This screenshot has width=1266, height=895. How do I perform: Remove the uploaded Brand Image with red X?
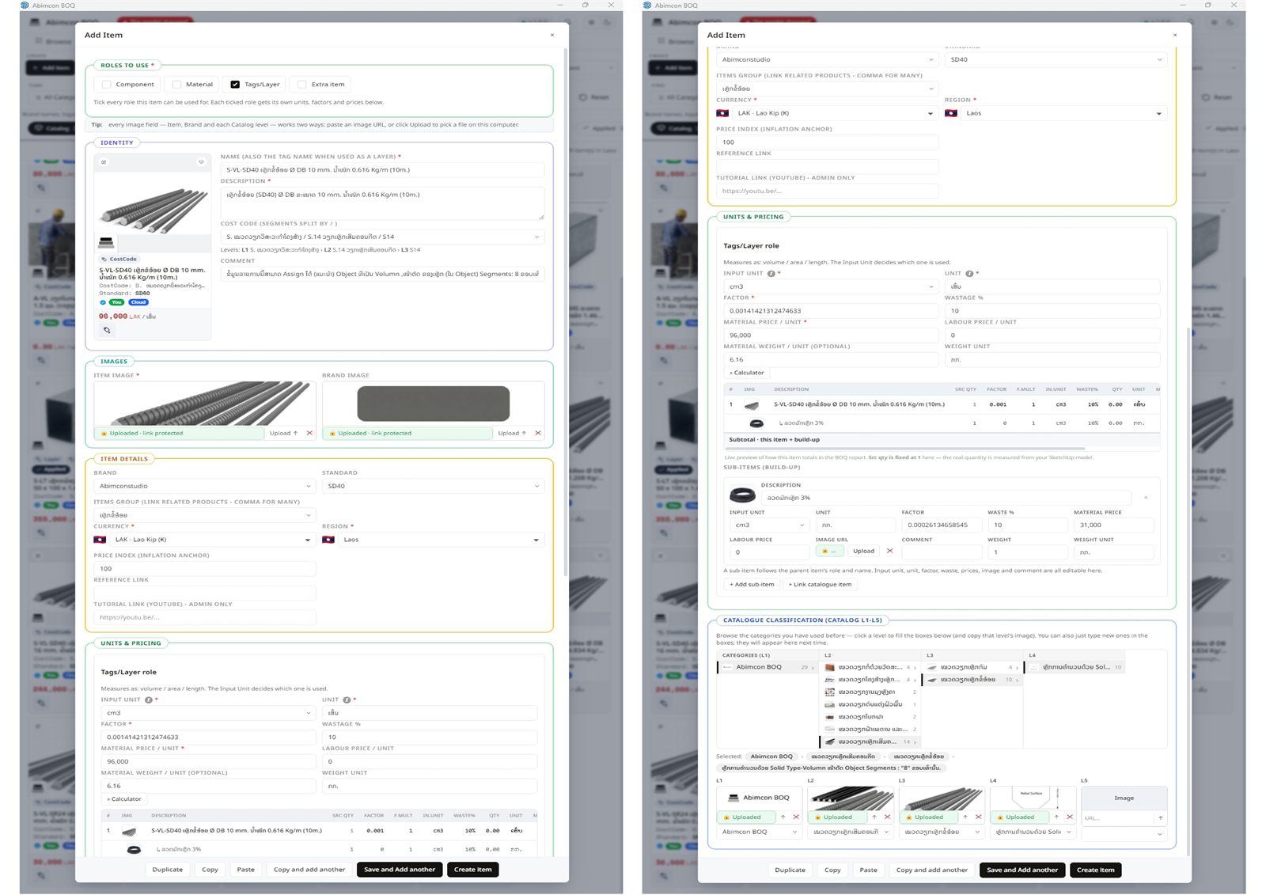coord(538,433)
